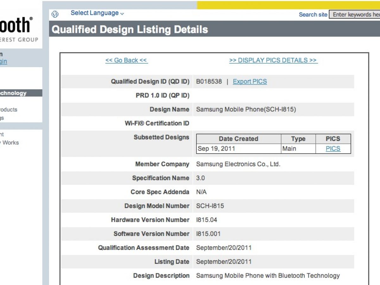
Task: Open the DISPLAY PICS DETAILS link
Action: 273,60
